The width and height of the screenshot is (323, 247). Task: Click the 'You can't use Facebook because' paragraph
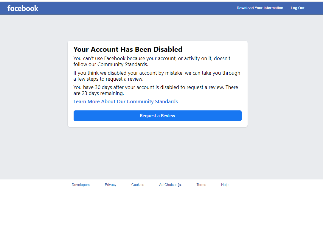(152, 61)
